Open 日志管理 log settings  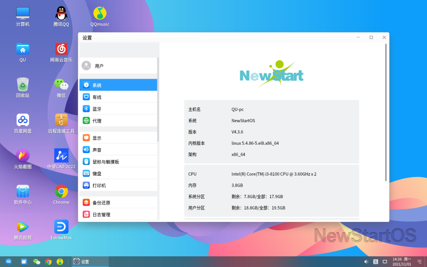point(119,214)
